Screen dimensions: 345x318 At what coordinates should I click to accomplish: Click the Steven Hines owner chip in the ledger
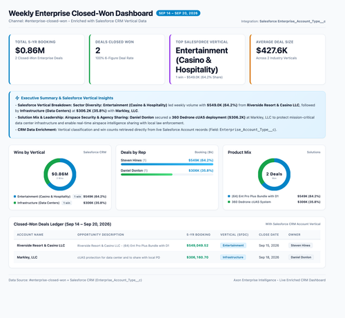pos(300,246)
